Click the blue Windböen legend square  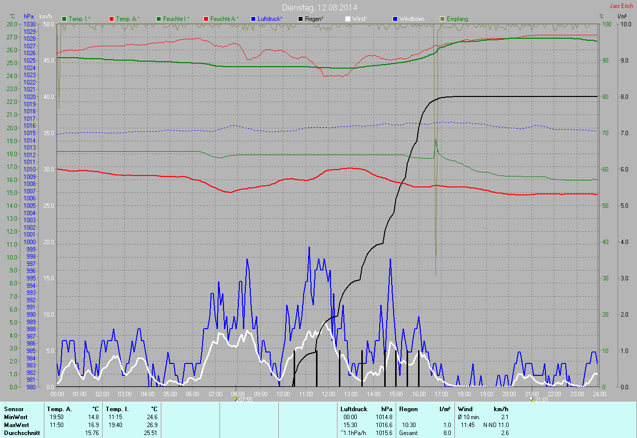pyautogui.click(x=395, y=19)
